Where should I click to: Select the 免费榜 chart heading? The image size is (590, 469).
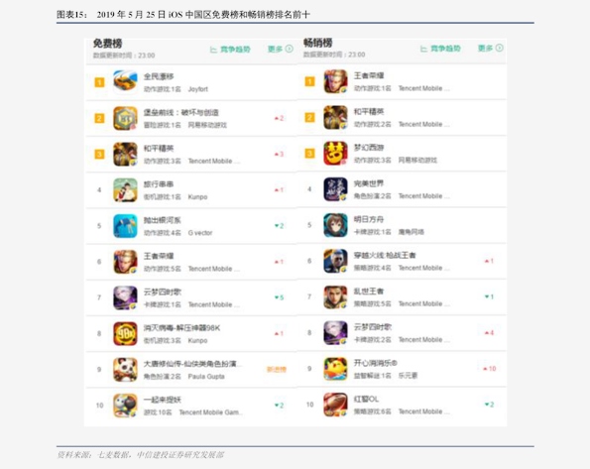click(108, 44)
